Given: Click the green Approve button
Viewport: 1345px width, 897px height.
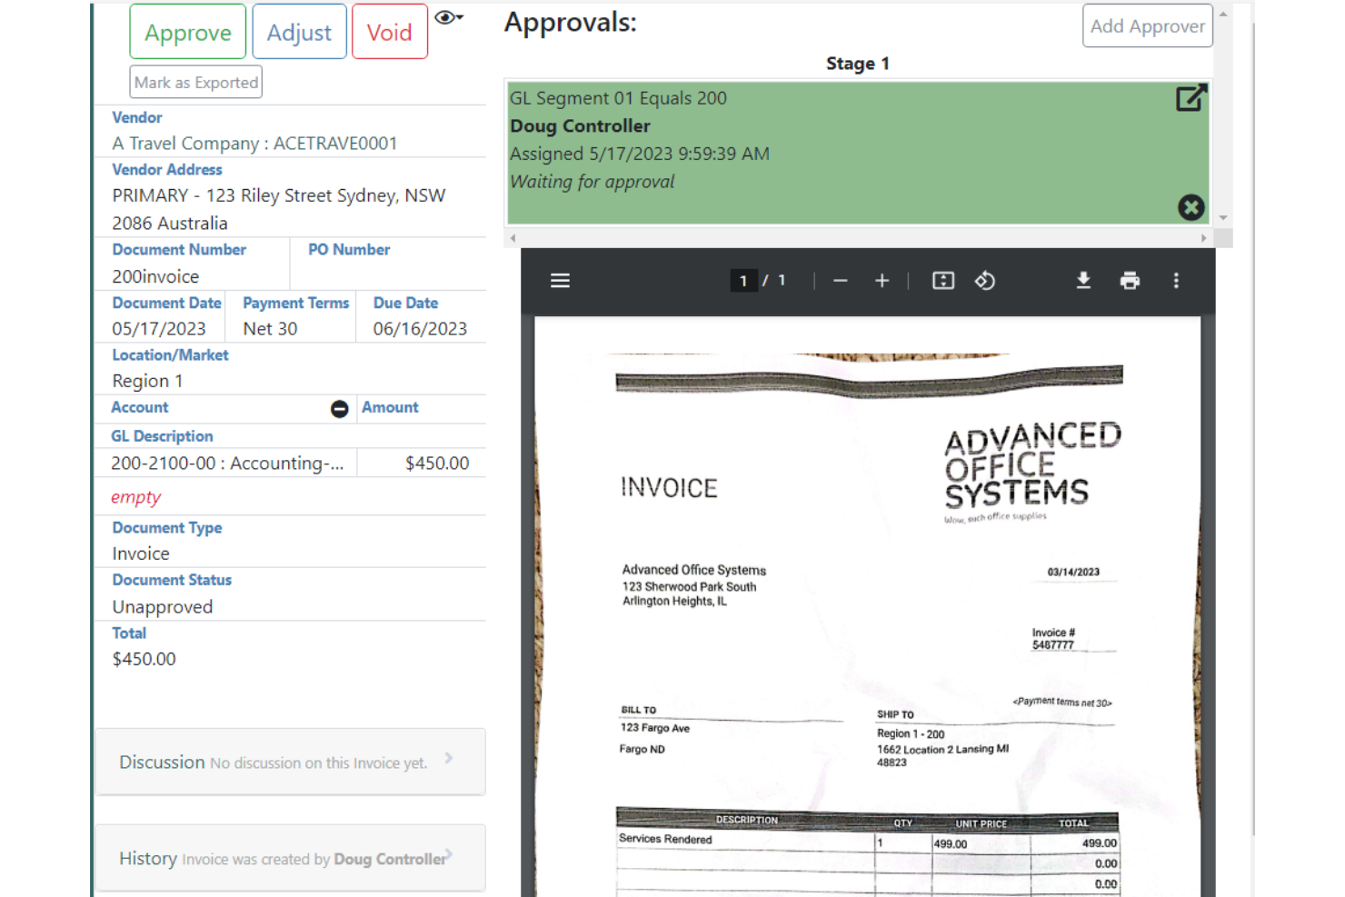Looking at the screenshot, I should (x=187, y=32).
